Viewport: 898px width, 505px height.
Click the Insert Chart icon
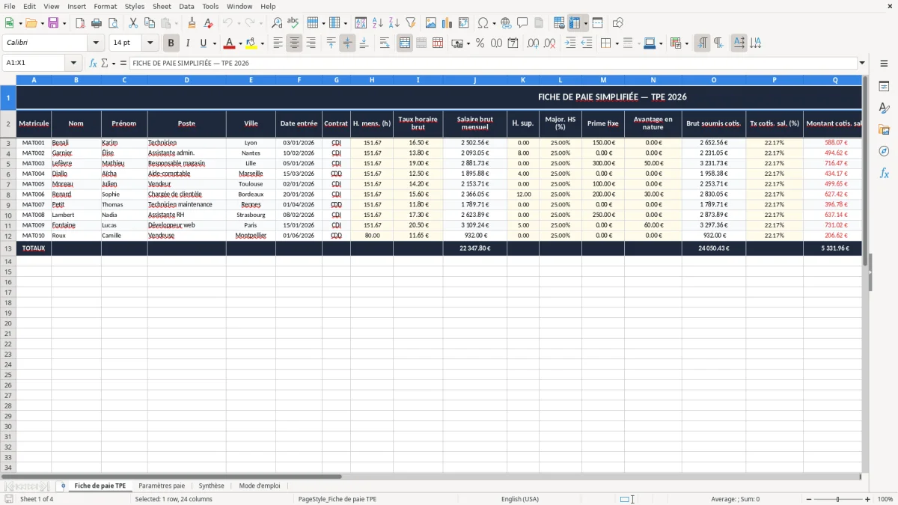coord(448,23)
